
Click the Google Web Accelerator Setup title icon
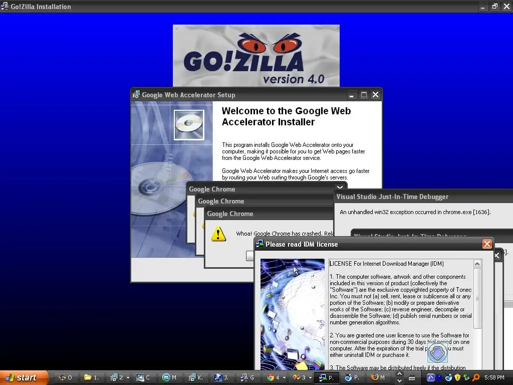click(x=136, y=95)
